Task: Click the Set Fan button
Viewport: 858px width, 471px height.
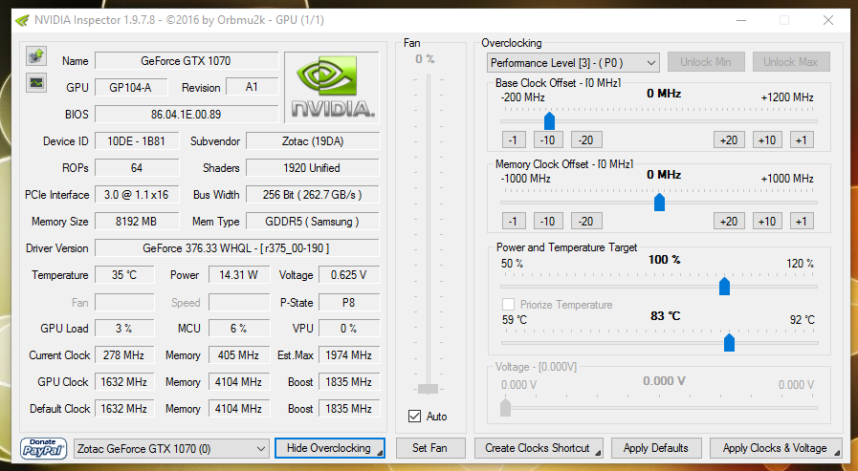Action: click(x=430, y=448)
